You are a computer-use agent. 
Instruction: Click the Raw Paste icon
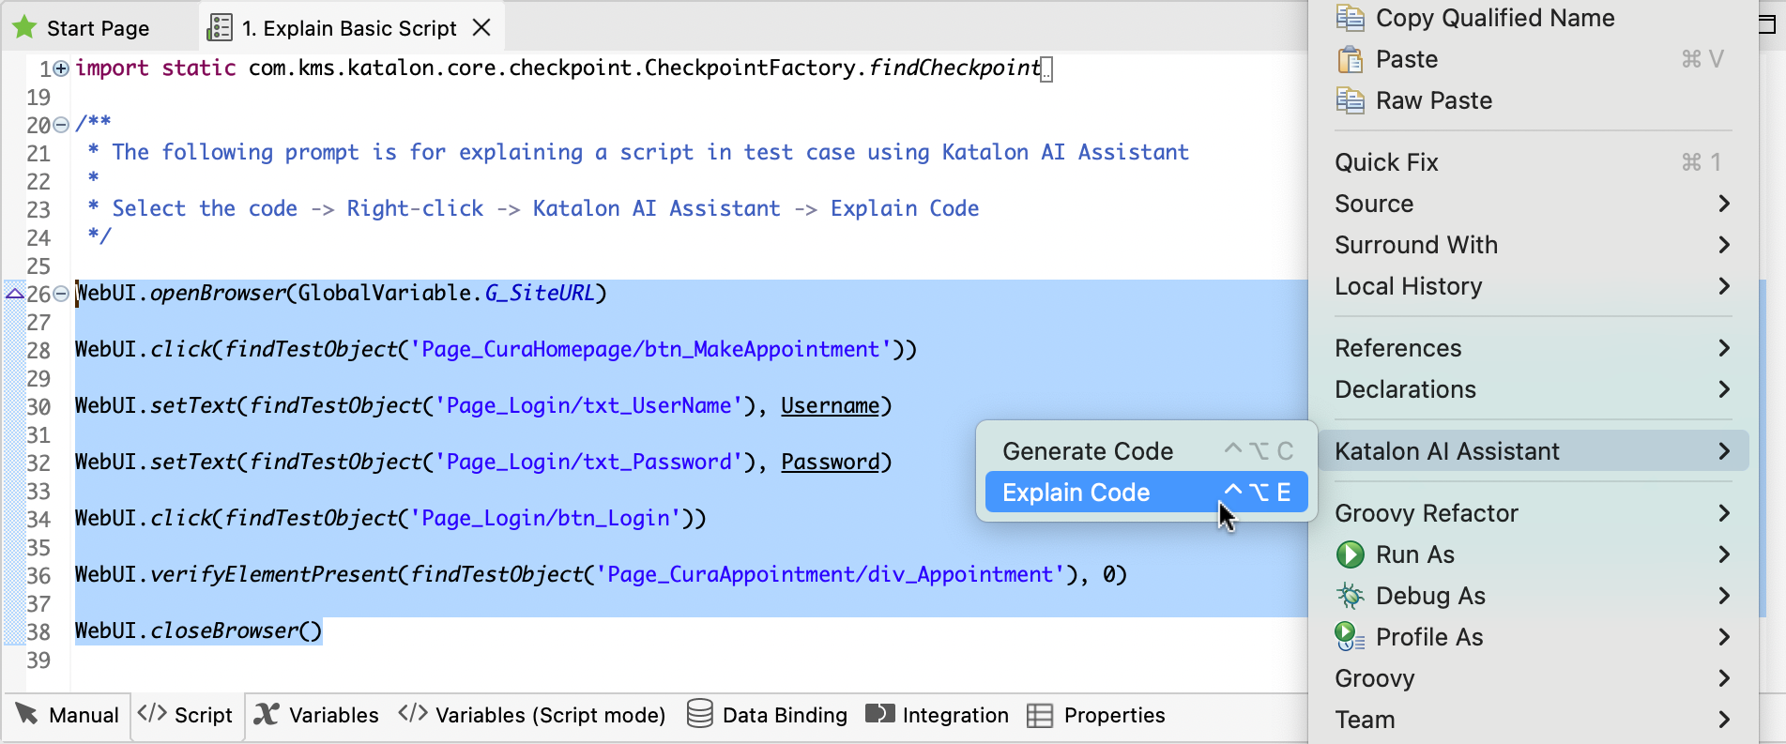(1350, 100)
